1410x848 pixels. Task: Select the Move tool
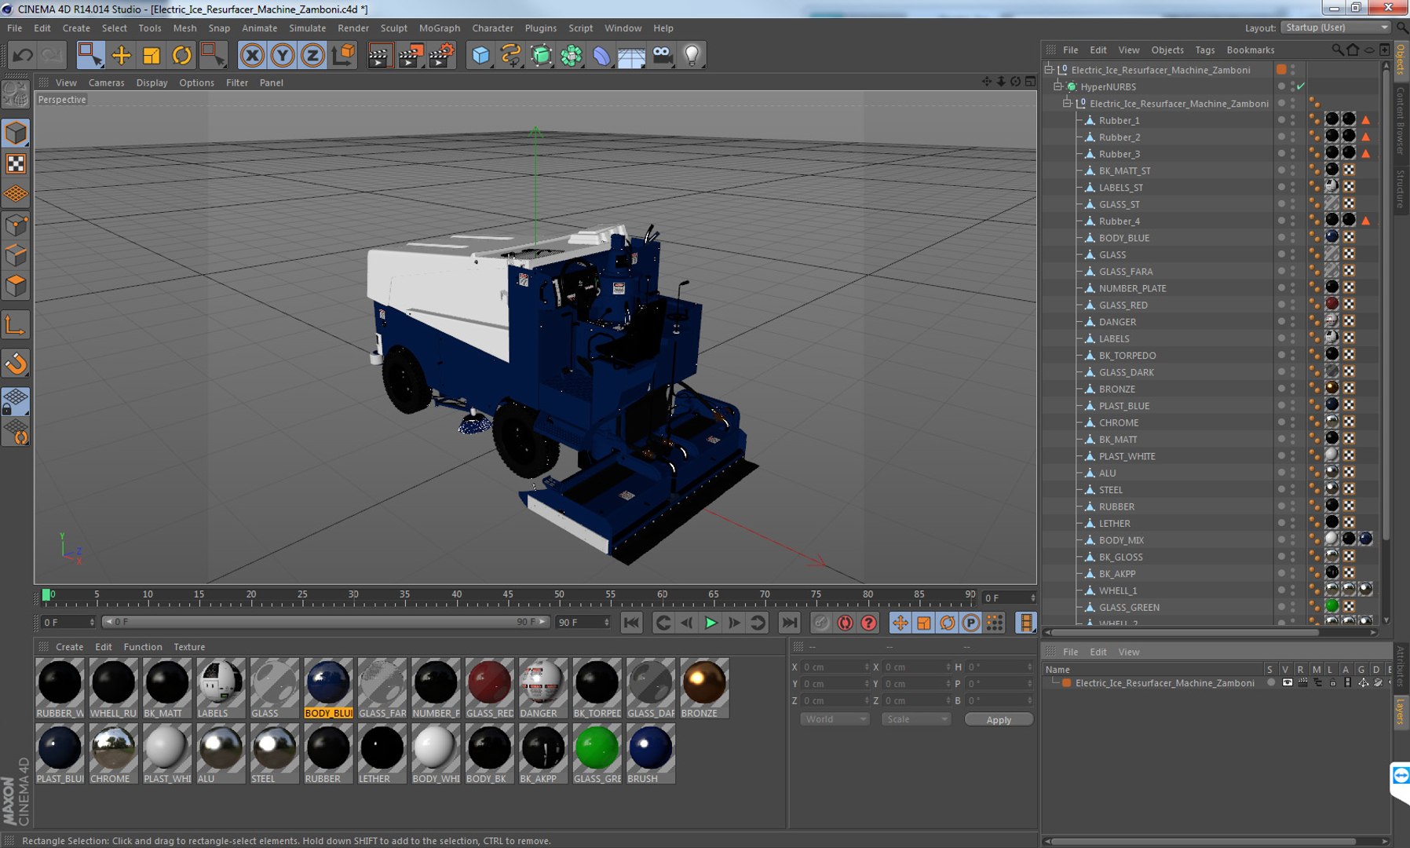pyautogui.click(x=121, y=55)
